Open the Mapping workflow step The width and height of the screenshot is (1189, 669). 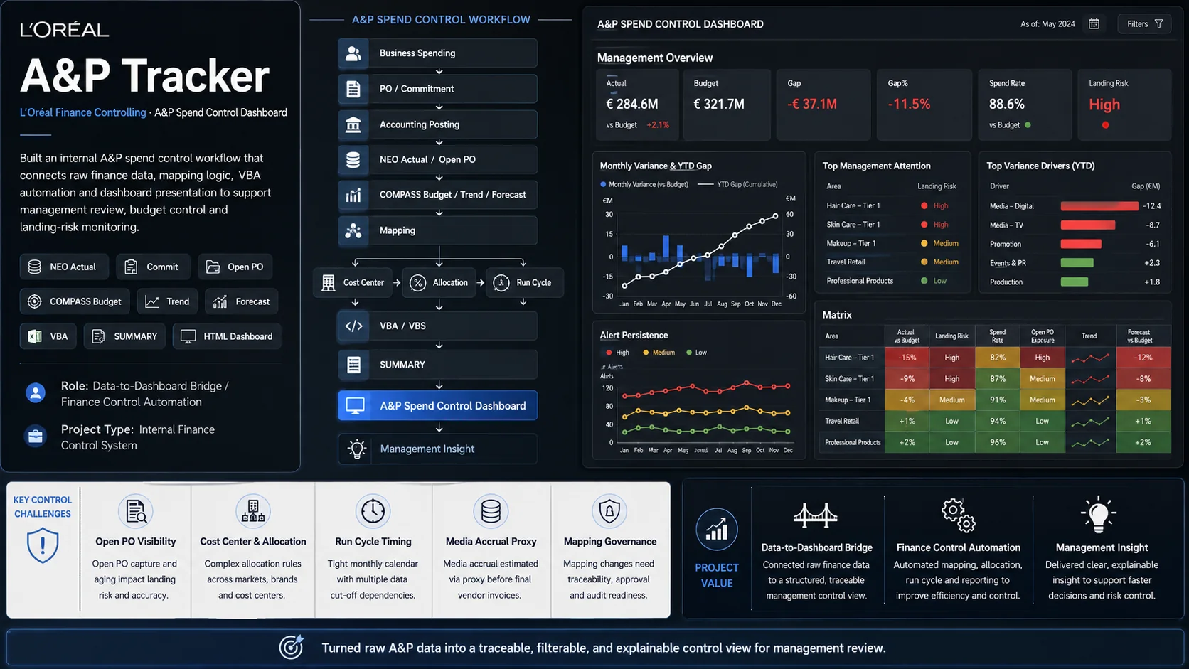click(437, 230)
